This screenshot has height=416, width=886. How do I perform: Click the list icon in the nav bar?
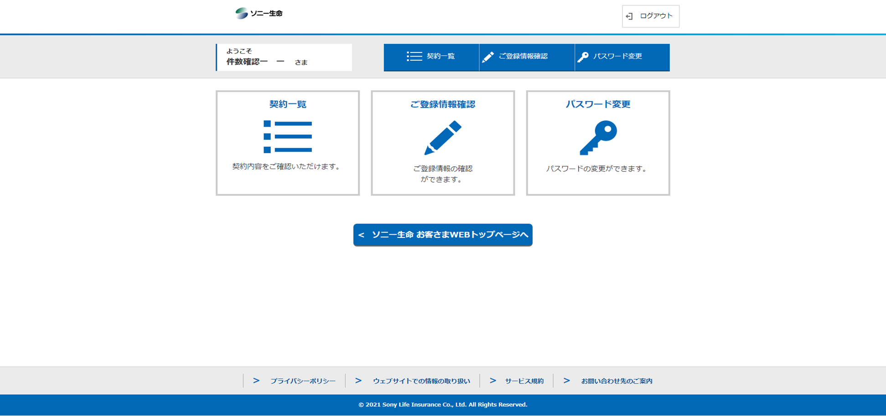coord(414,56)
